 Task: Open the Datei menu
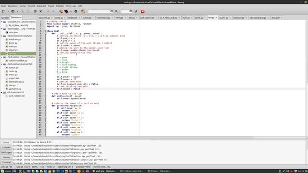pos(3,6)
